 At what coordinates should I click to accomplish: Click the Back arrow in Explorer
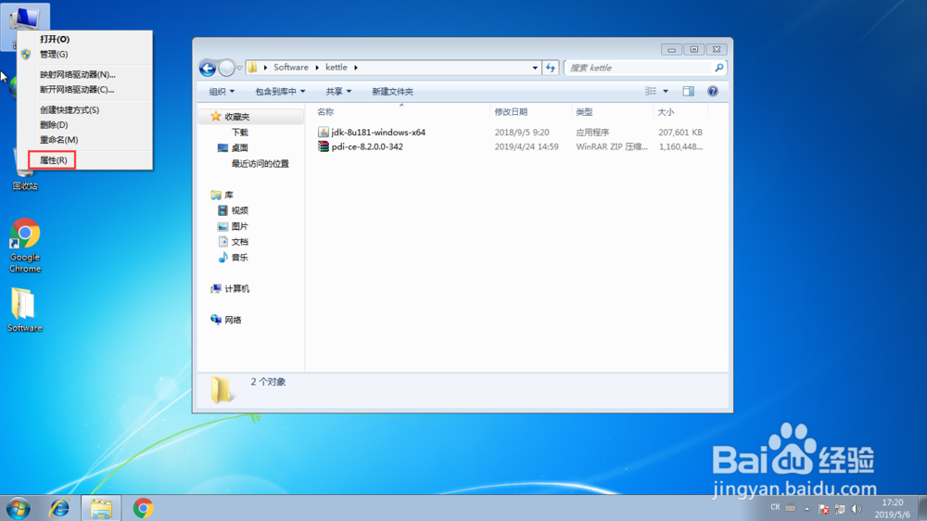(x=208, y=68)
